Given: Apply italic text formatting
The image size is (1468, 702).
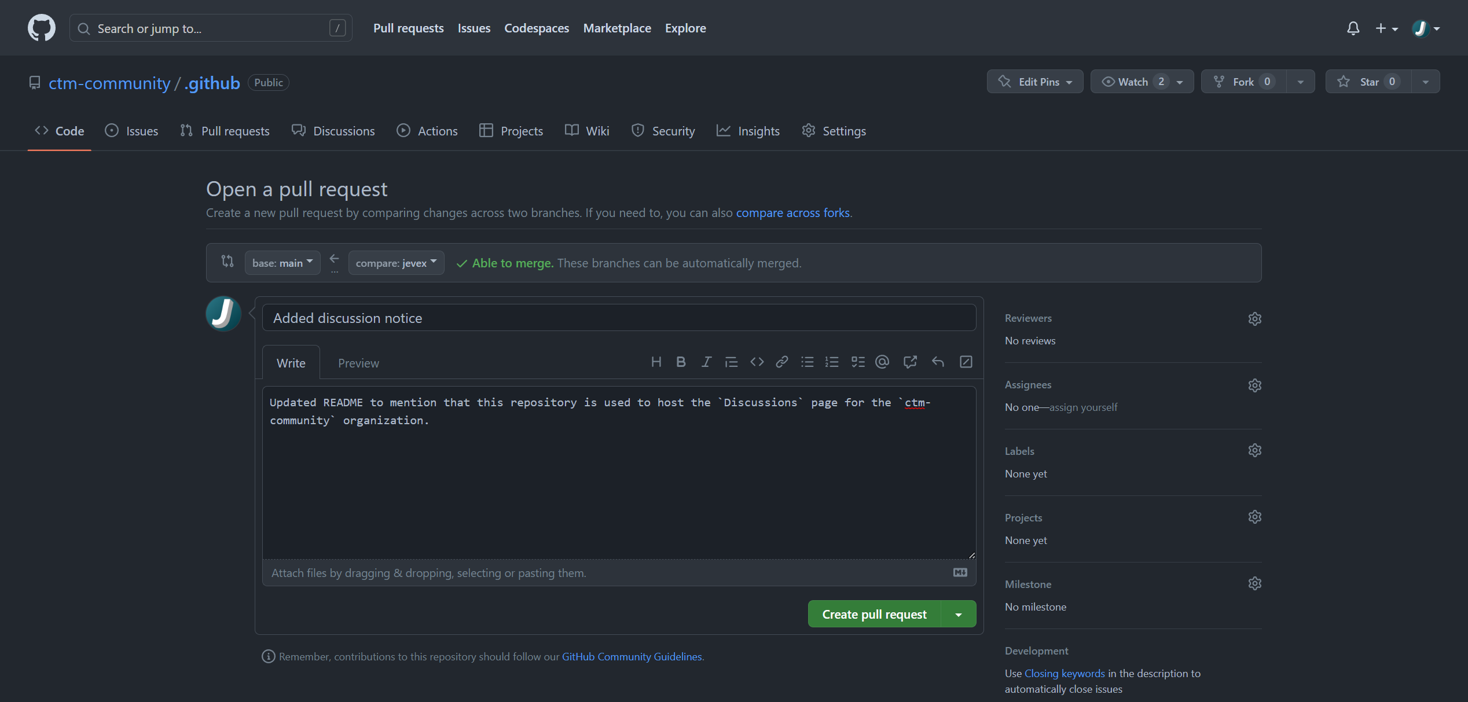Looking at the screenshot, I should [706, 362].
